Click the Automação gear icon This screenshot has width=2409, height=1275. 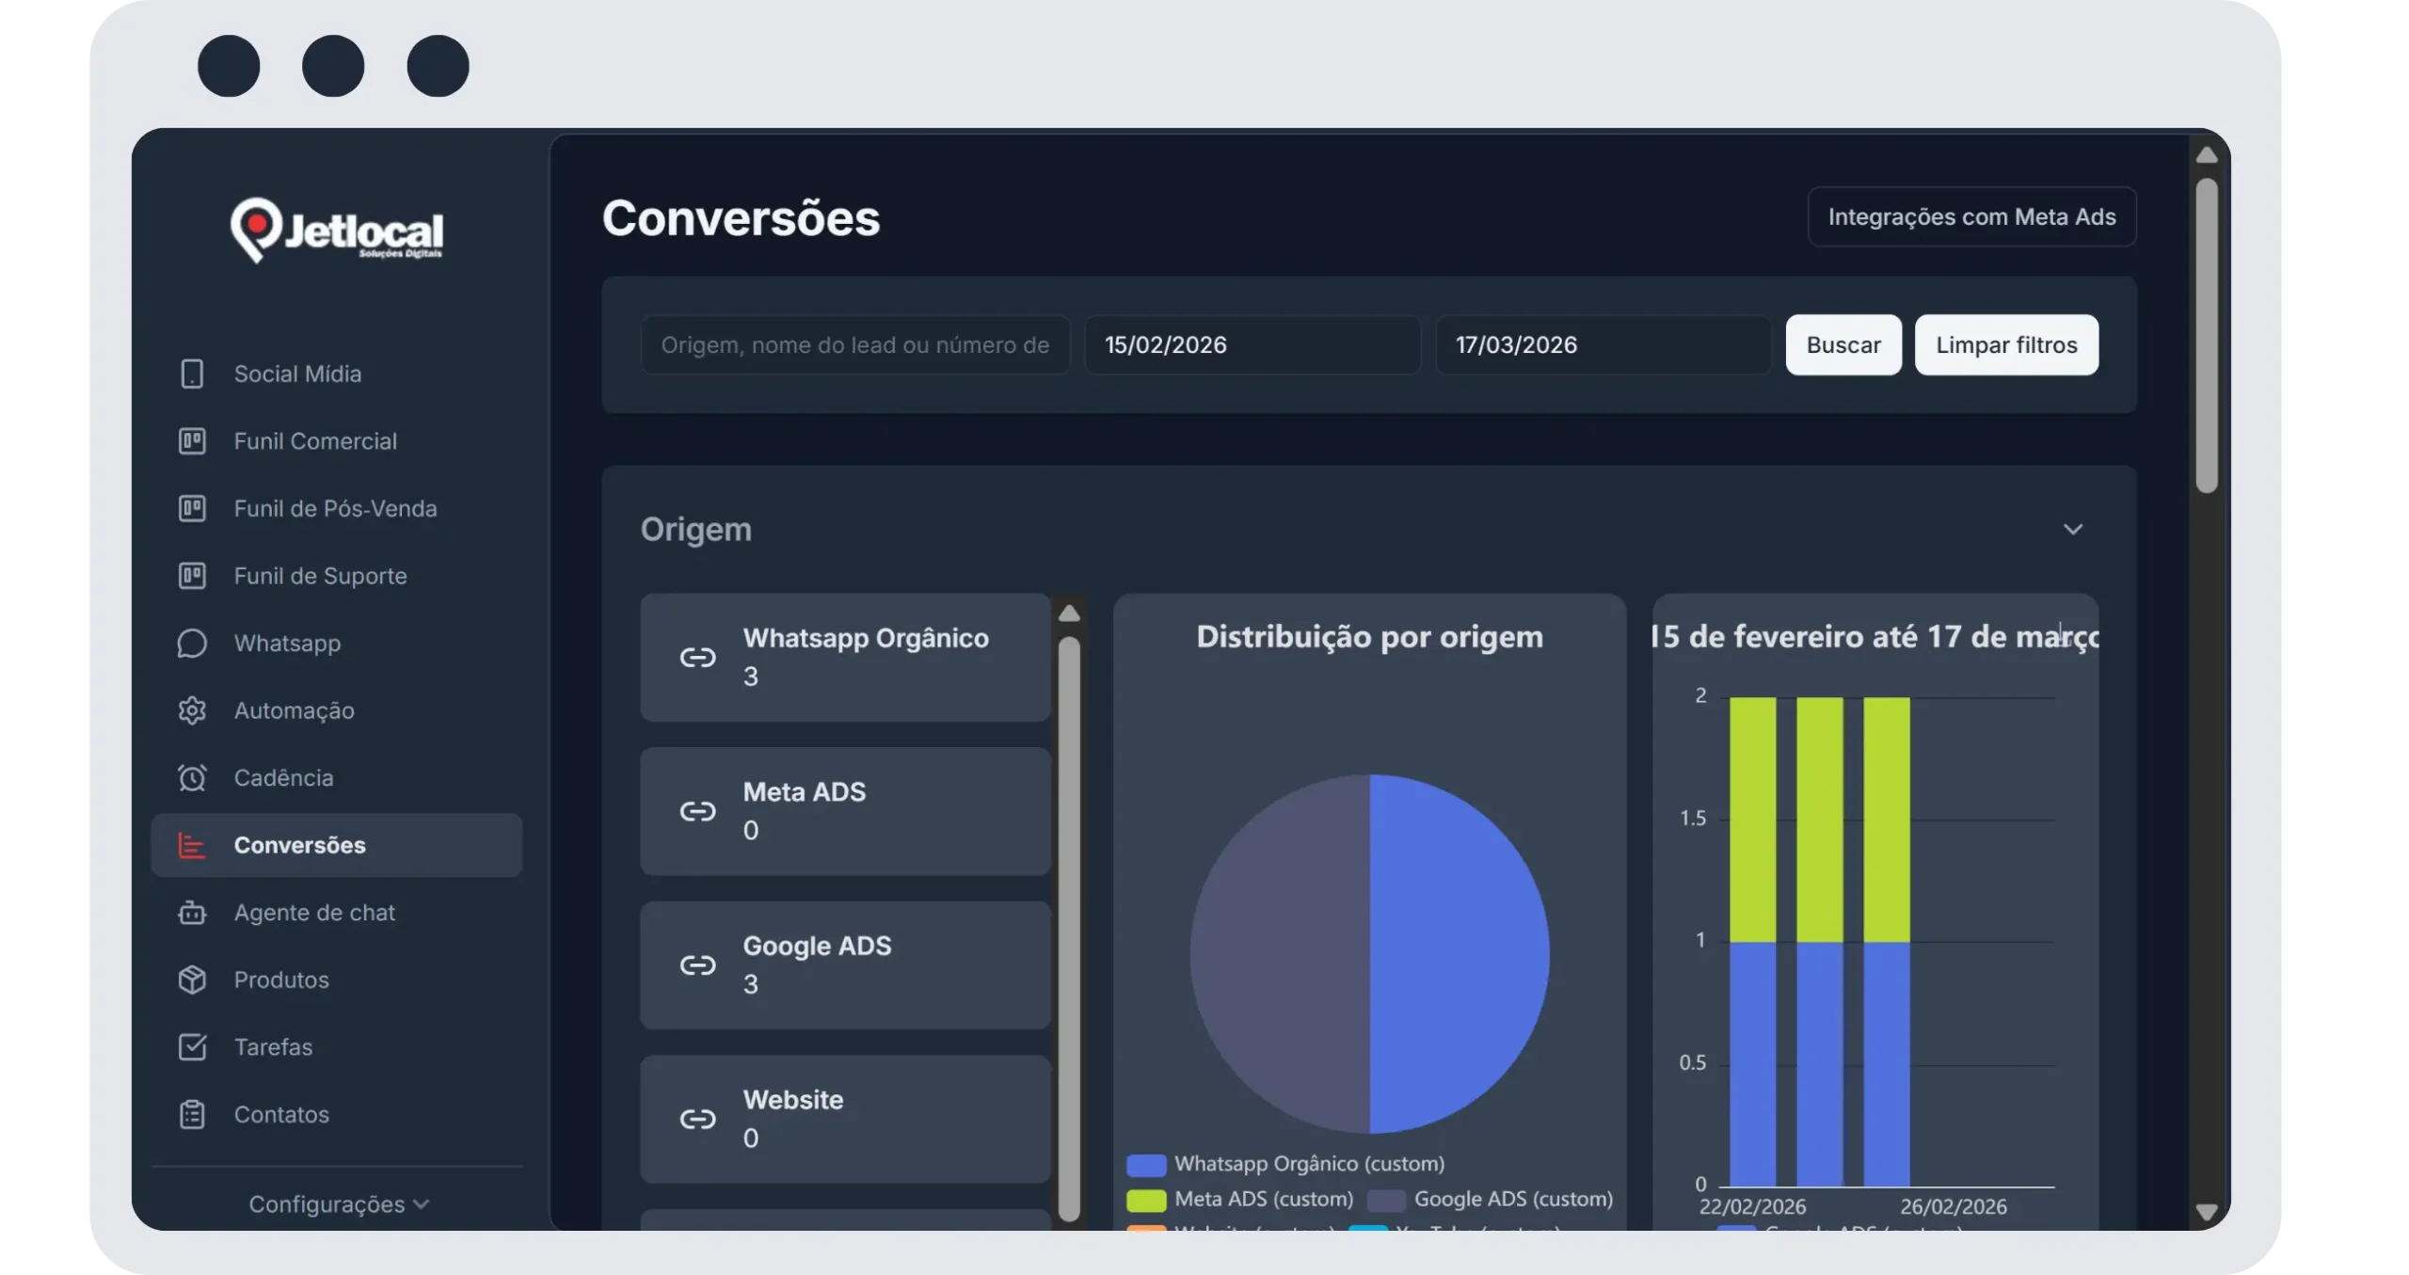point(192,710)
